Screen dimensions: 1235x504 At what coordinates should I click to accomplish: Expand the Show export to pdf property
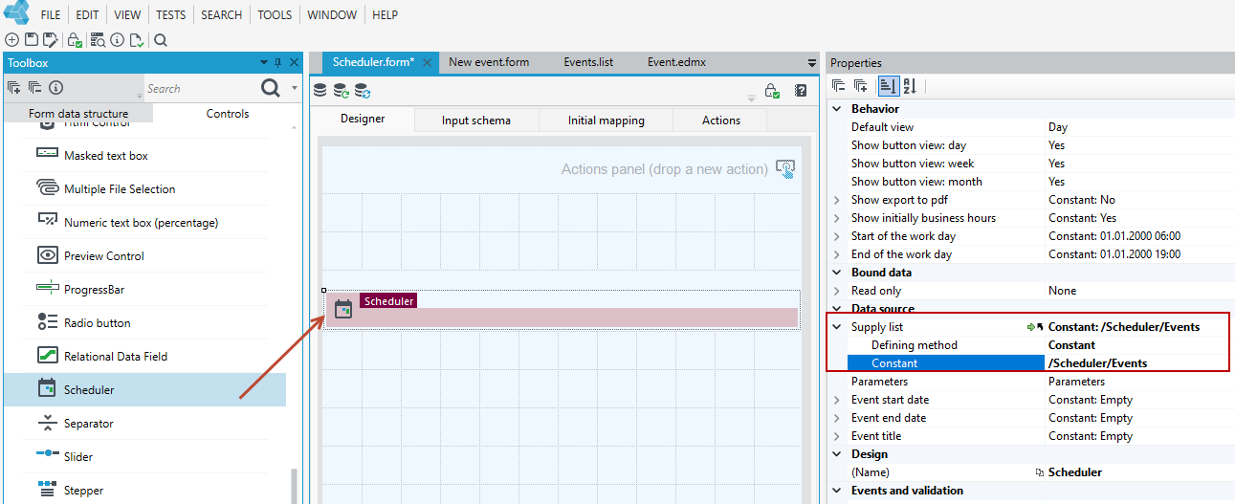tap(838, 200)
